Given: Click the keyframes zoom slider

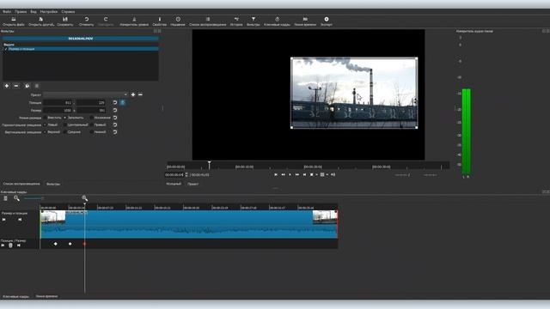Looking at the screenshot, I should click(34, 198).
